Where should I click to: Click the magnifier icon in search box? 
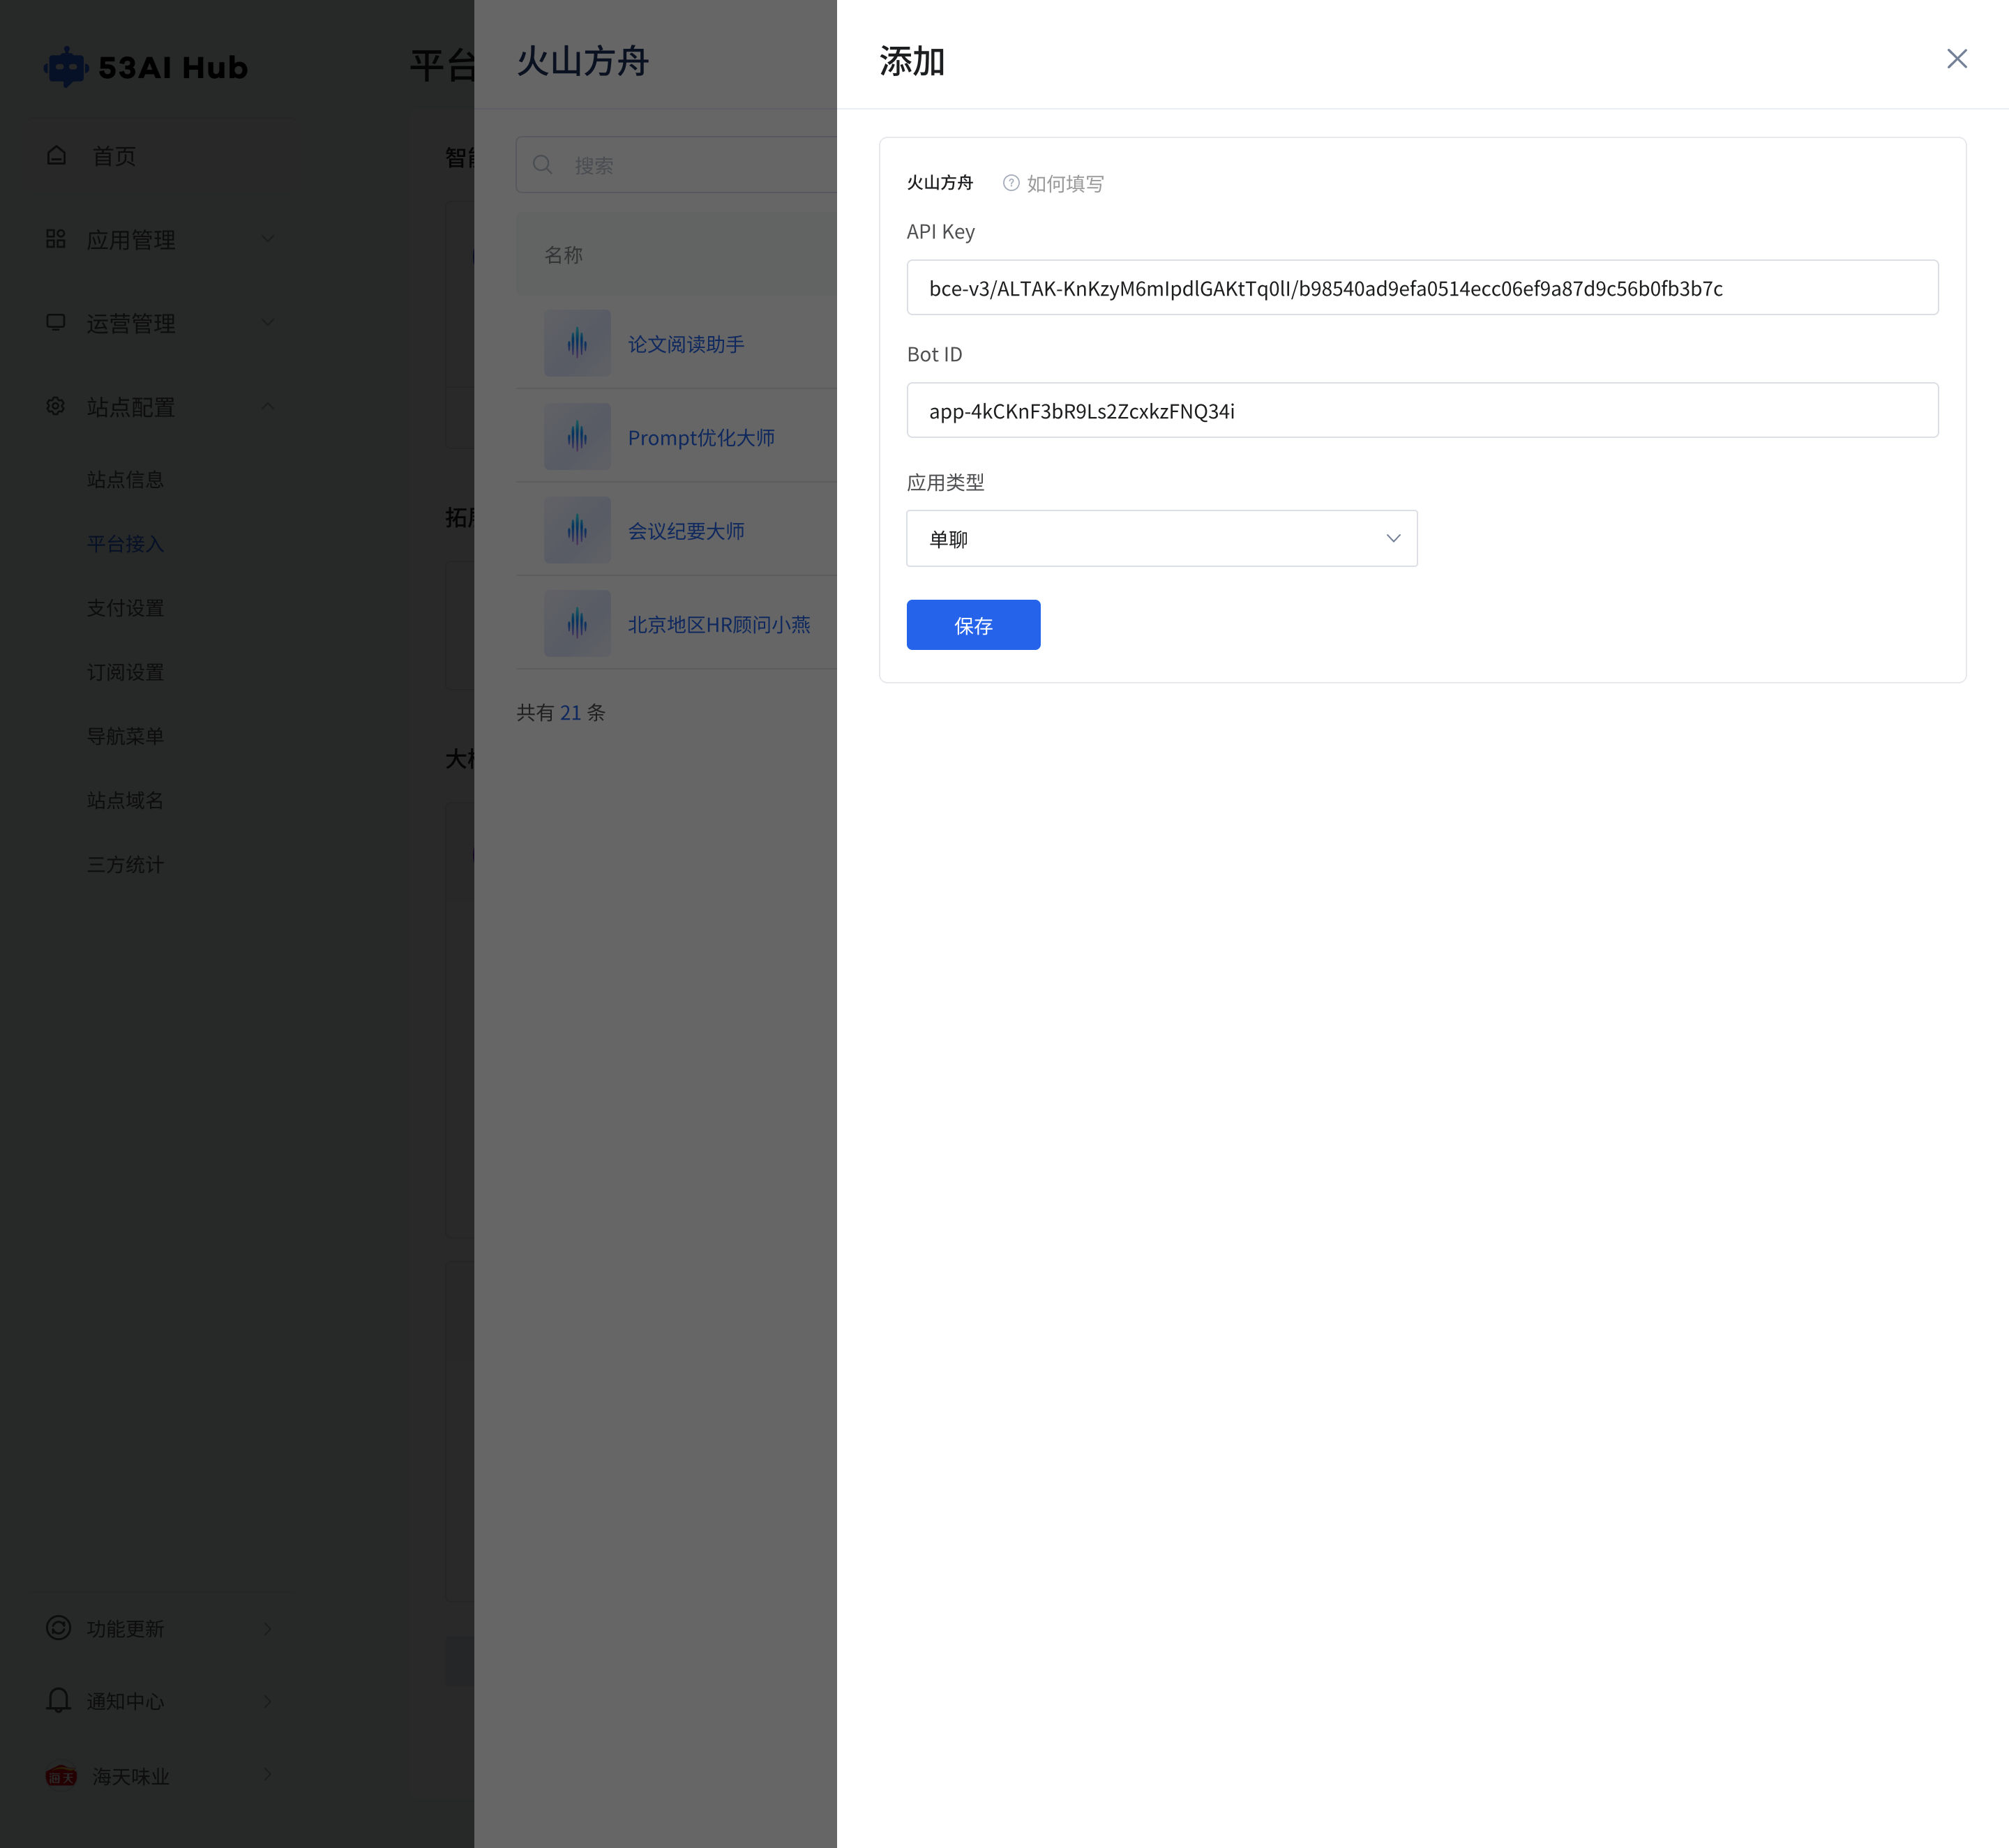click(x=542, y=165)
